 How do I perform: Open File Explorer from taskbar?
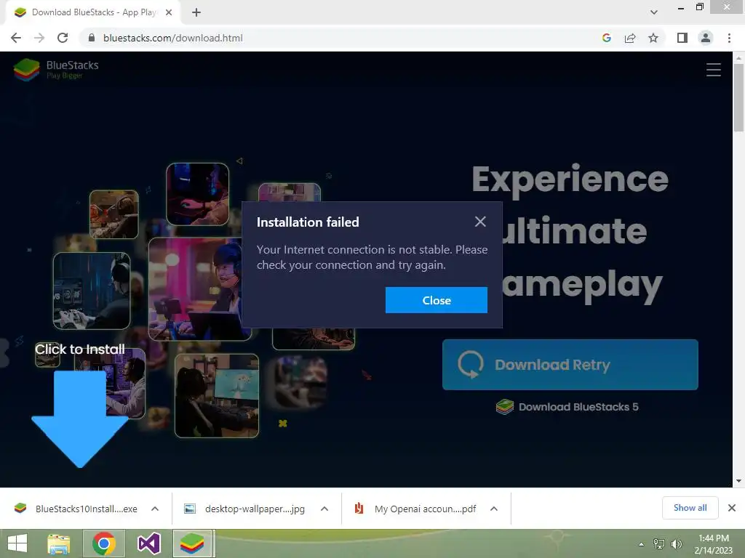tap(58, 543)
